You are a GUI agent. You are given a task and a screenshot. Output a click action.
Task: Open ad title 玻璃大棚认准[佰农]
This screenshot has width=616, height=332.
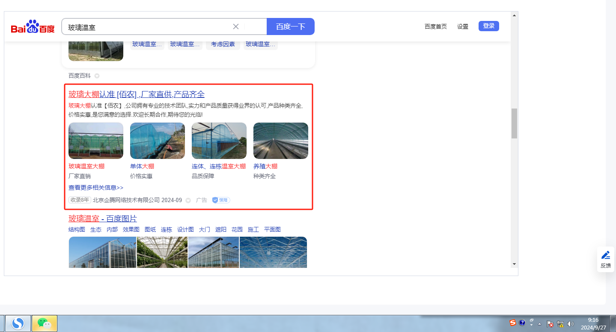point(137,94)
